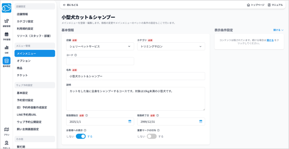The width and height of the screenshot is (289, 149).
Task: Click the help icon beside 重要マークの付与
Action: pyautogui.click(x=158, y=130)
